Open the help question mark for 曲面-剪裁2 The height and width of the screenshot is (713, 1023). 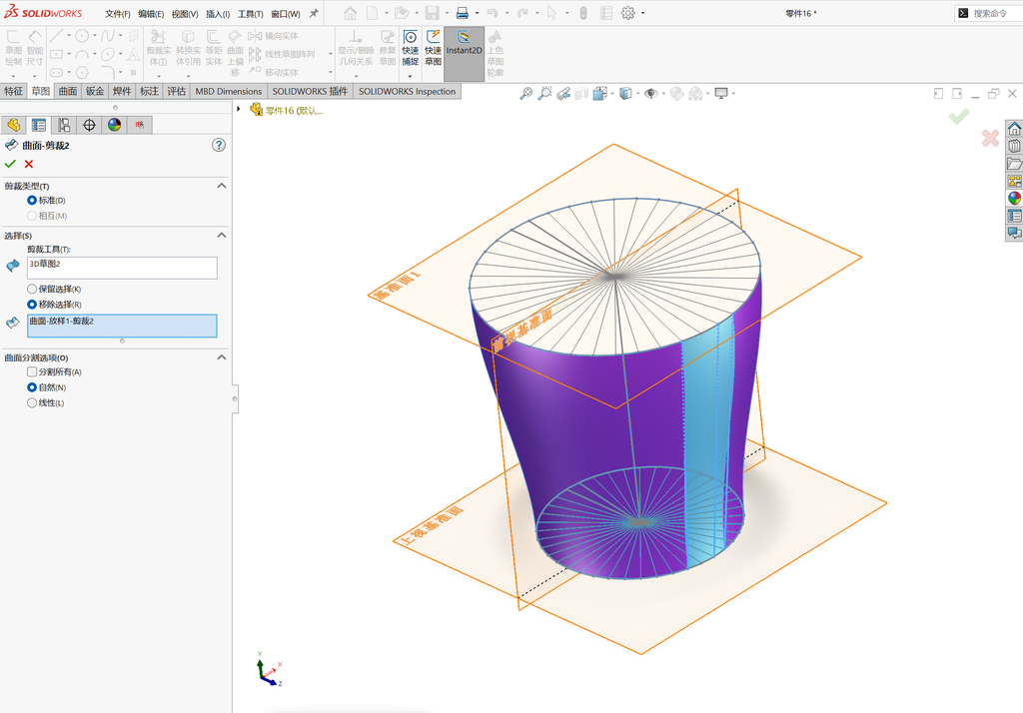point(219,145)
